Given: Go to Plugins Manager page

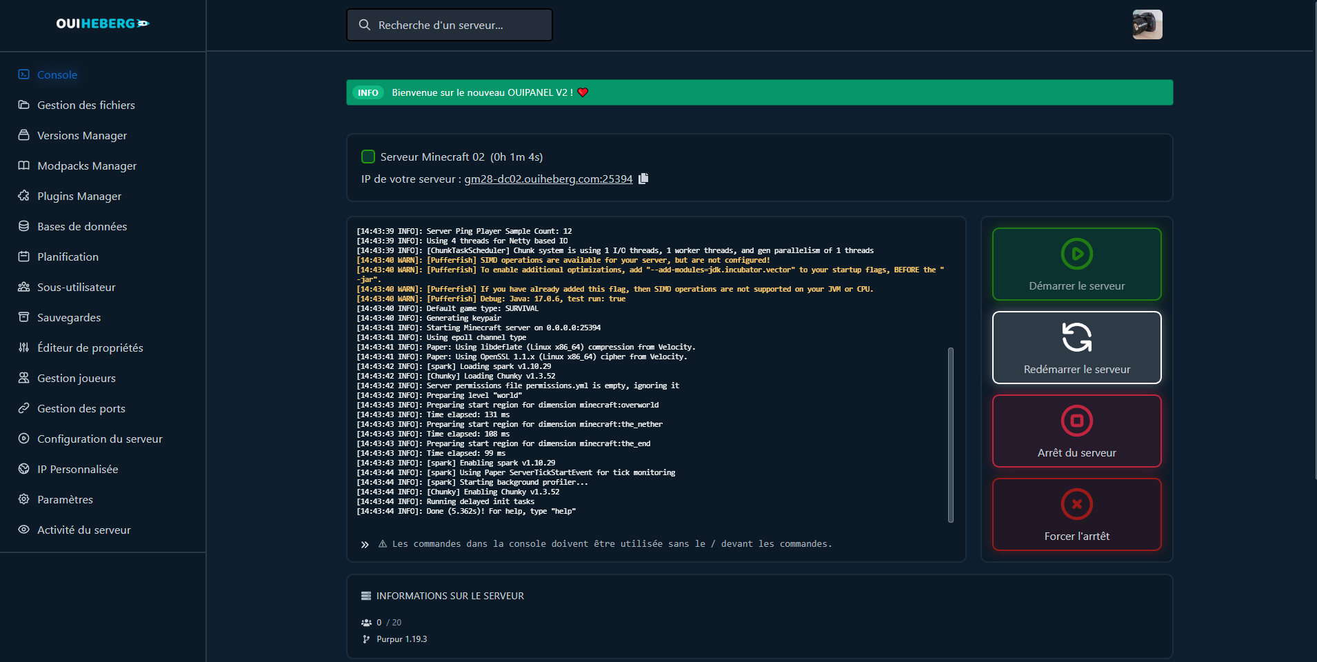Looking at the screenshot, I should (x=79, y=196).
